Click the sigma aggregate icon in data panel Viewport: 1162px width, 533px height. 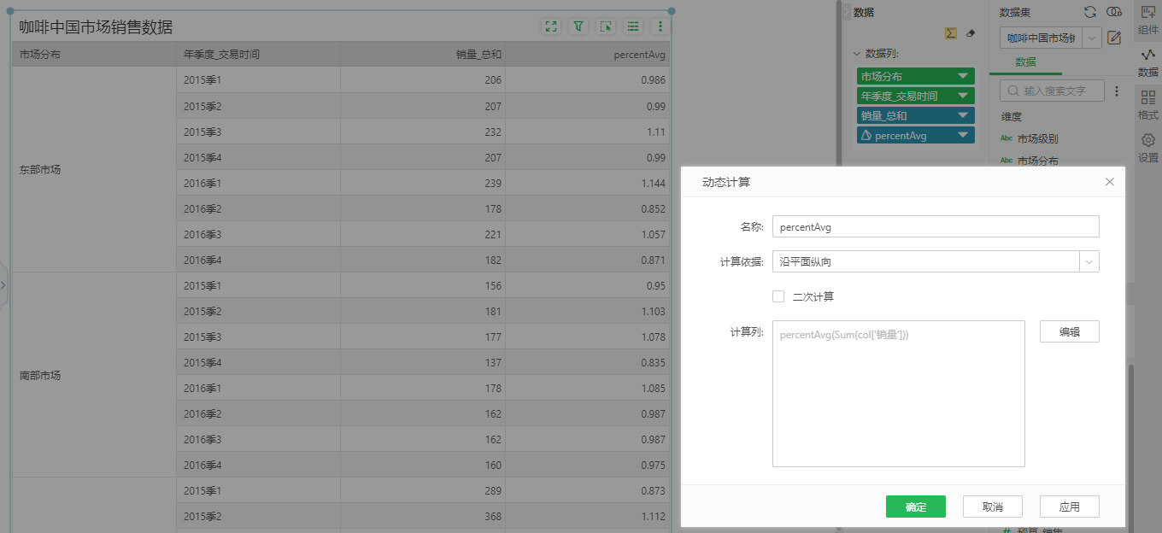click(x=950, y=33)
